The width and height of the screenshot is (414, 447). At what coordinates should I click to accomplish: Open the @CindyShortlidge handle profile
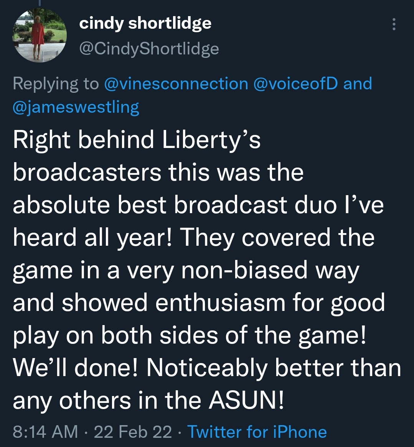(149, 49)
